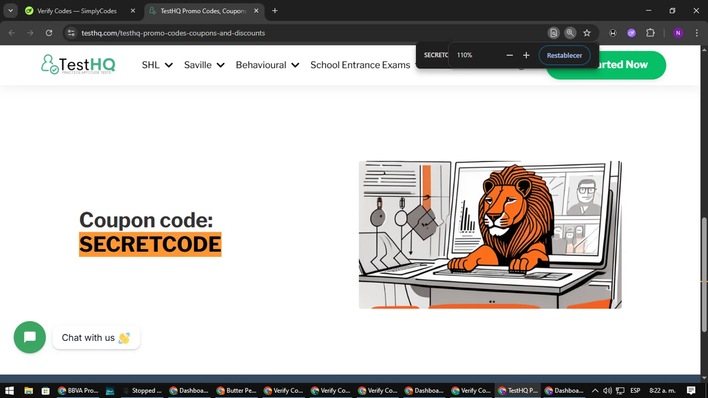This screenshot has height=398, width=708.
Task: Go forward to the next page
Action: click(x=30, y=33)
